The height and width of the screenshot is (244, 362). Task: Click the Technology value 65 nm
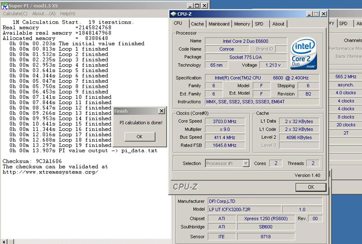[216, 65]
